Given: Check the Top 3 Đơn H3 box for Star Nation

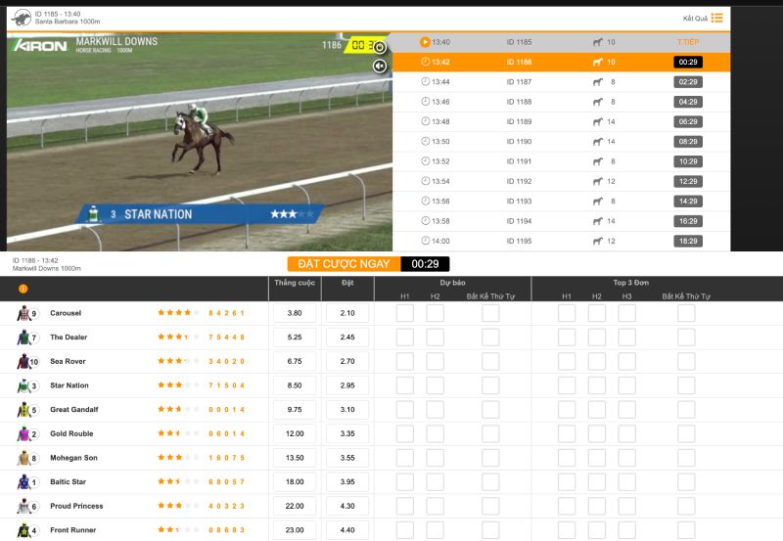Looking at the screenshot, I should coord(626,385).
